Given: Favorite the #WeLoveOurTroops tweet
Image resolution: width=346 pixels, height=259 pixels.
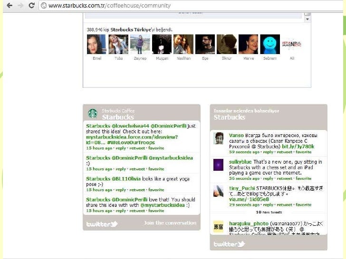Looking at the screenshot, I should coord(156,148).
